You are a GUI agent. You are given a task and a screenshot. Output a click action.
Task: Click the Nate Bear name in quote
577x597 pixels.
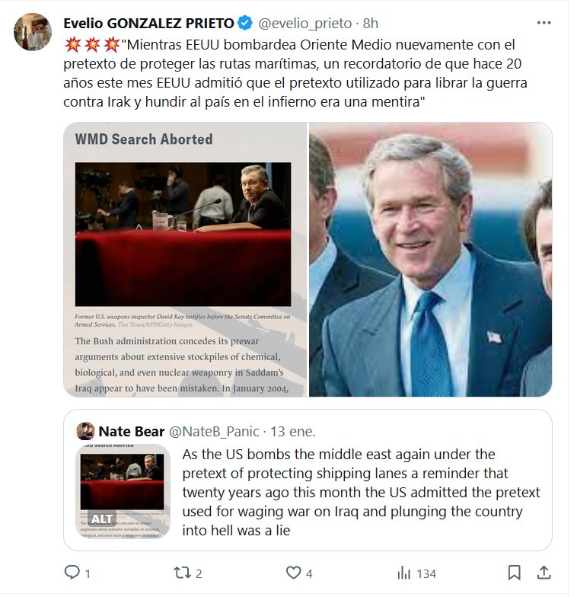[132, 432]
